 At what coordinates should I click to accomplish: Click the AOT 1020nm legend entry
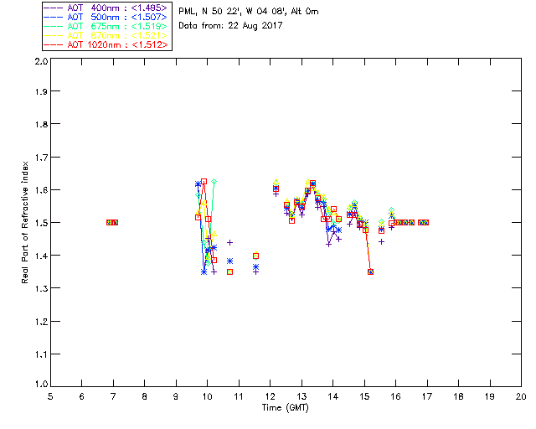(x=106, y=44)
